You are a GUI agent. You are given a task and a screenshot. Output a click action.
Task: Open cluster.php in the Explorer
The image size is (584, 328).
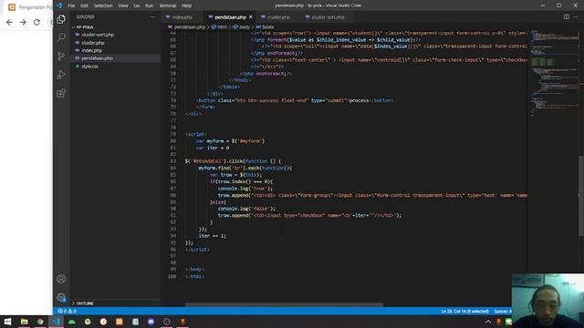point(93,43)
